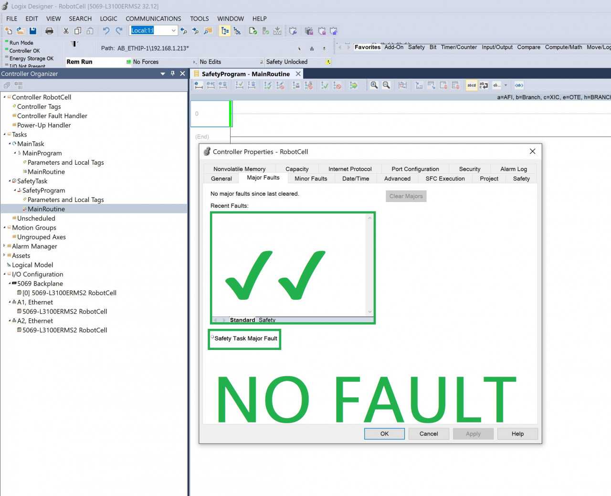The image size is (611, 496).
Task: Toggle the Safety Task Major Fault indicator
Action: coord(212,337)
